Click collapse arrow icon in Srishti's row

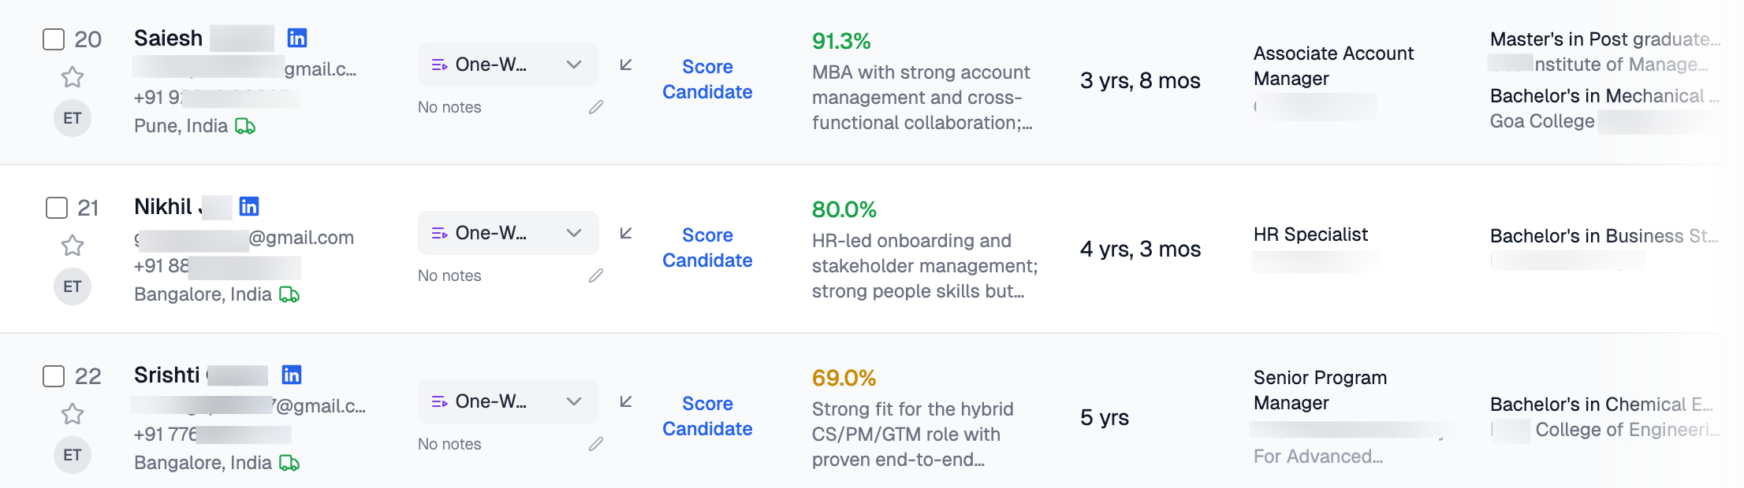626,401
